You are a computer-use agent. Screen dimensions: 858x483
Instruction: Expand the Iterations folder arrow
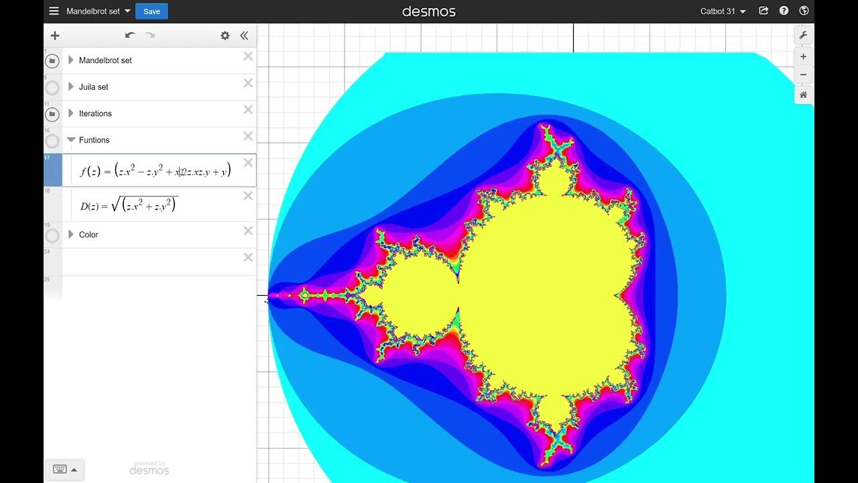click(71, 113)
